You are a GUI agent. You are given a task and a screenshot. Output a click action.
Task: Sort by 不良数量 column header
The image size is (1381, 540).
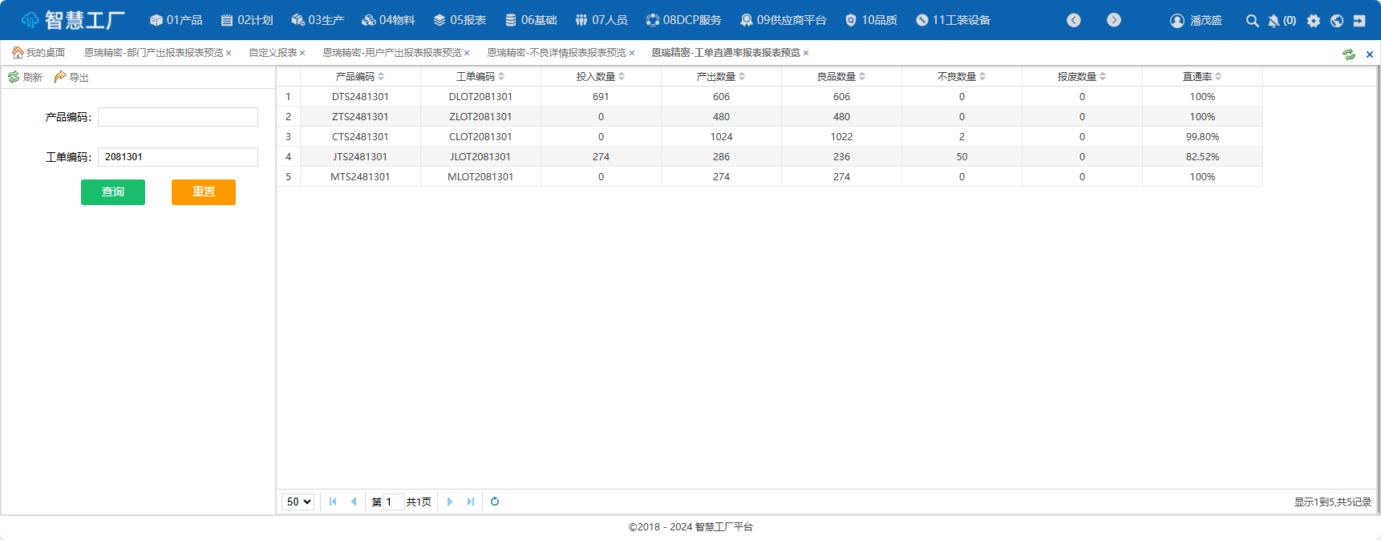[x=961, y=77]
